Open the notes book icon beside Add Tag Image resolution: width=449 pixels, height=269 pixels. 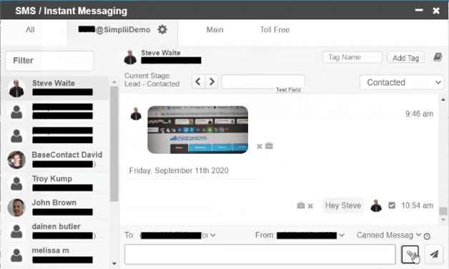click(438, 57)
